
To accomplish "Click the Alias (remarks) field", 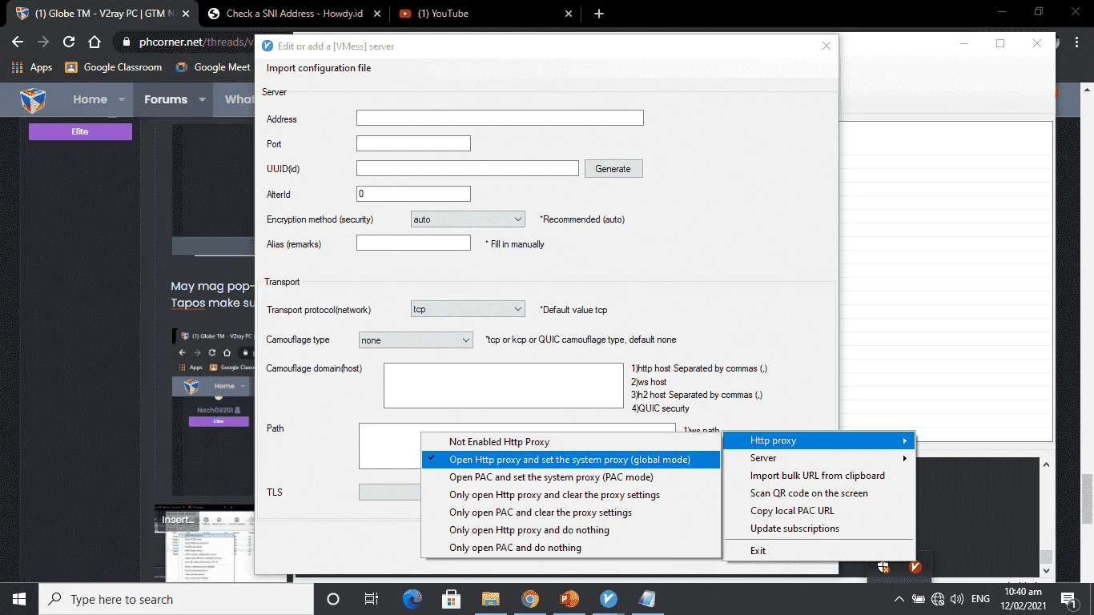I will pos(413,243).
